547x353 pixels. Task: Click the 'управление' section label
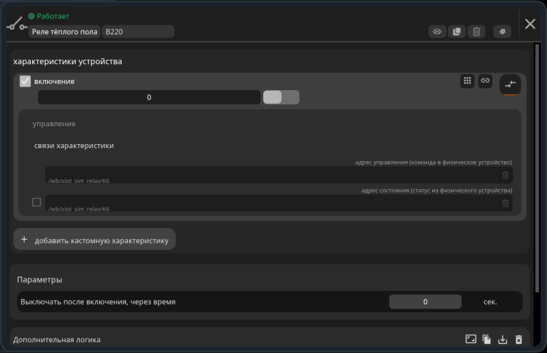click(54, 124)
